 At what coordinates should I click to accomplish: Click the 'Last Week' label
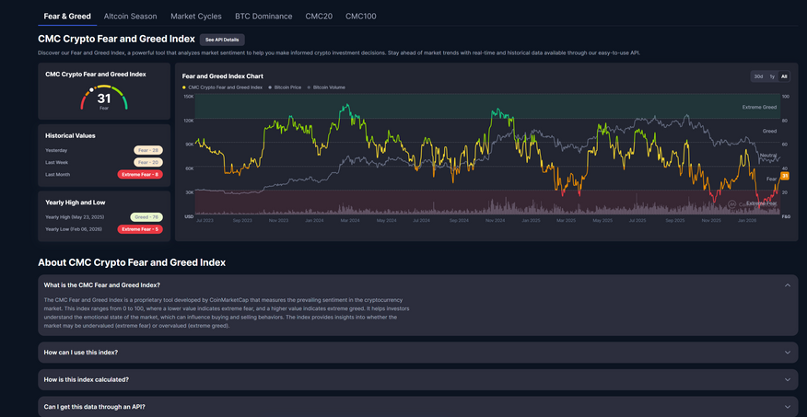coord(55,163)
